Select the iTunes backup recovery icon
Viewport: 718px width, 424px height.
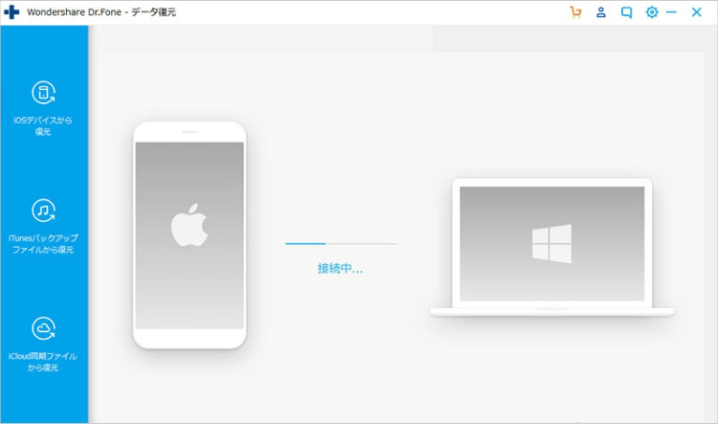pos(43,211)
